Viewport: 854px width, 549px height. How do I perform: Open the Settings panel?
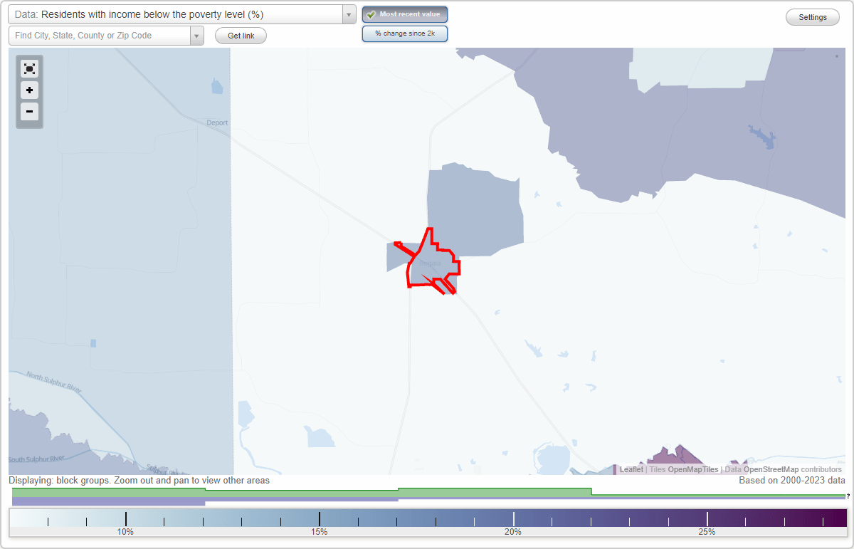coord(812,16)
